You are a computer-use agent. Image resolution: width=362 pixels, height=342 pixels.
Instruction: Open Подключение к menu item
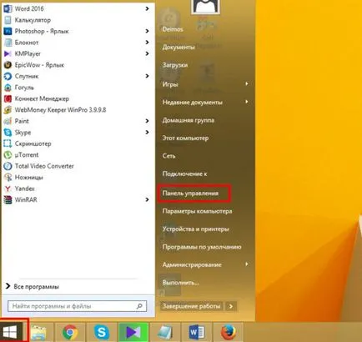[x=184, y=174]
